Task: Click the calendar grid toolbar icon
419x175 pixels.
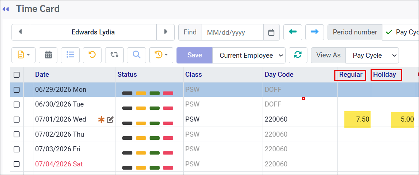Action: pyautogui.click(x=48, y=55)
